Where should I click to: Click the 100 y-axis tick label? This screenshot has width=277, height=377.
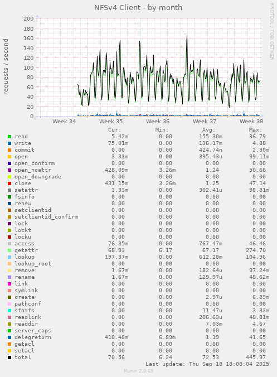(x=28, y=67)
